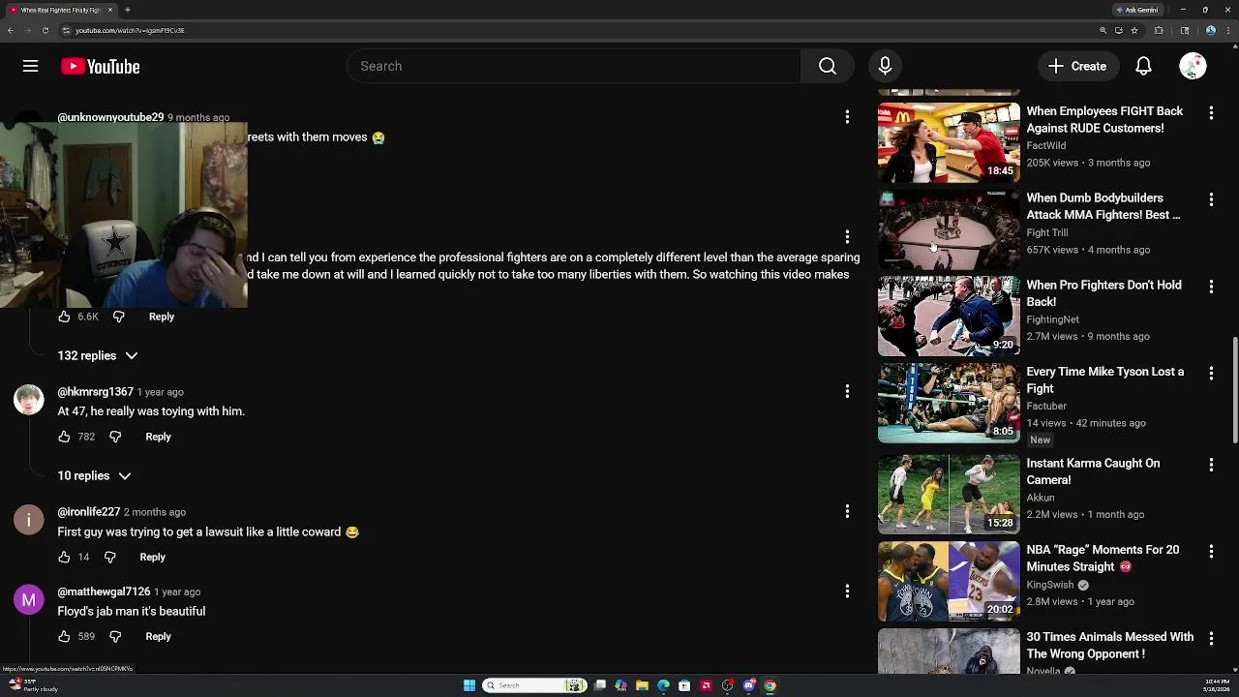The width and height of the screenshot is (1239, 697).
Task: Open Chrome extensions puzzle icon
Action: [x=1159, y=30]
